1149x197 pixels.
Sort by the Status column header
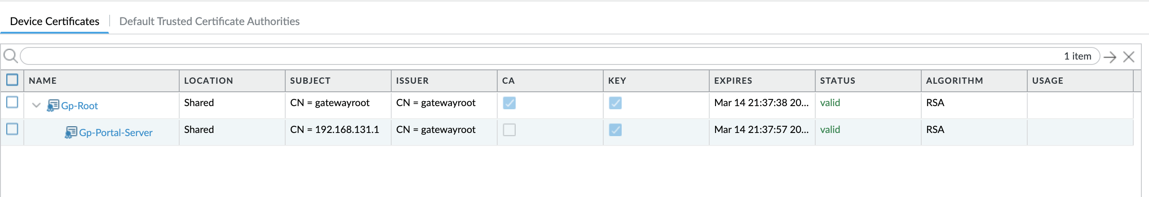[x=838, y=81]
